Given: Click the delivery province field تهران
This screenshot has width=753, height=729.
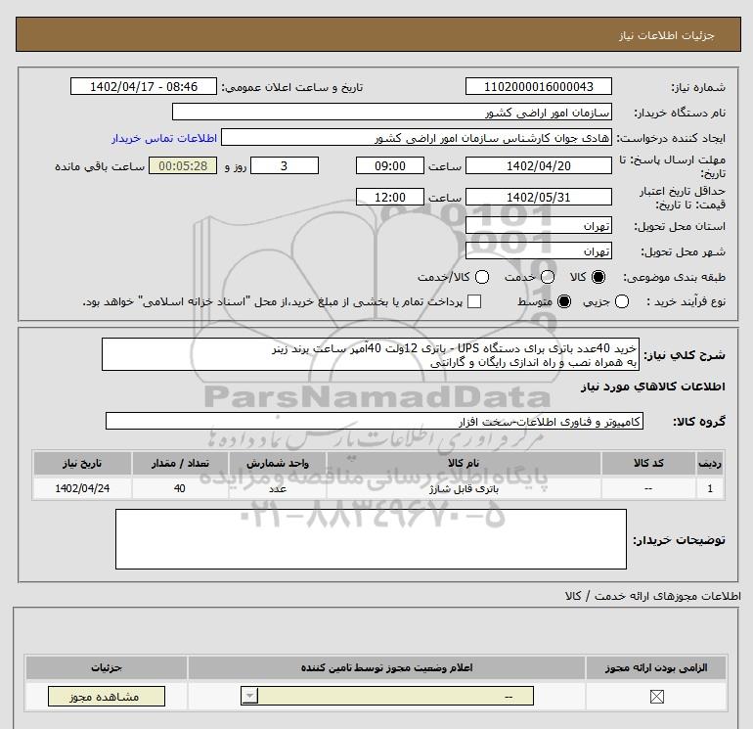Looking at the screenshot, I should [538, 225].
